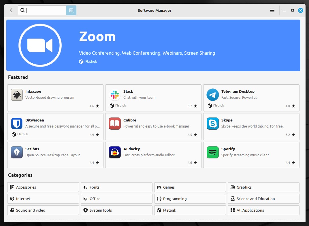Show the Office category
Image resolution: width=309 pixels, height=226 pixels.
[116, 199]
